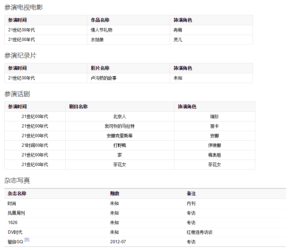Viewport: 290px width, 250px height.
Task: Click the 卢沟桥的故事 documentary title
Action: tap(103, 78)
